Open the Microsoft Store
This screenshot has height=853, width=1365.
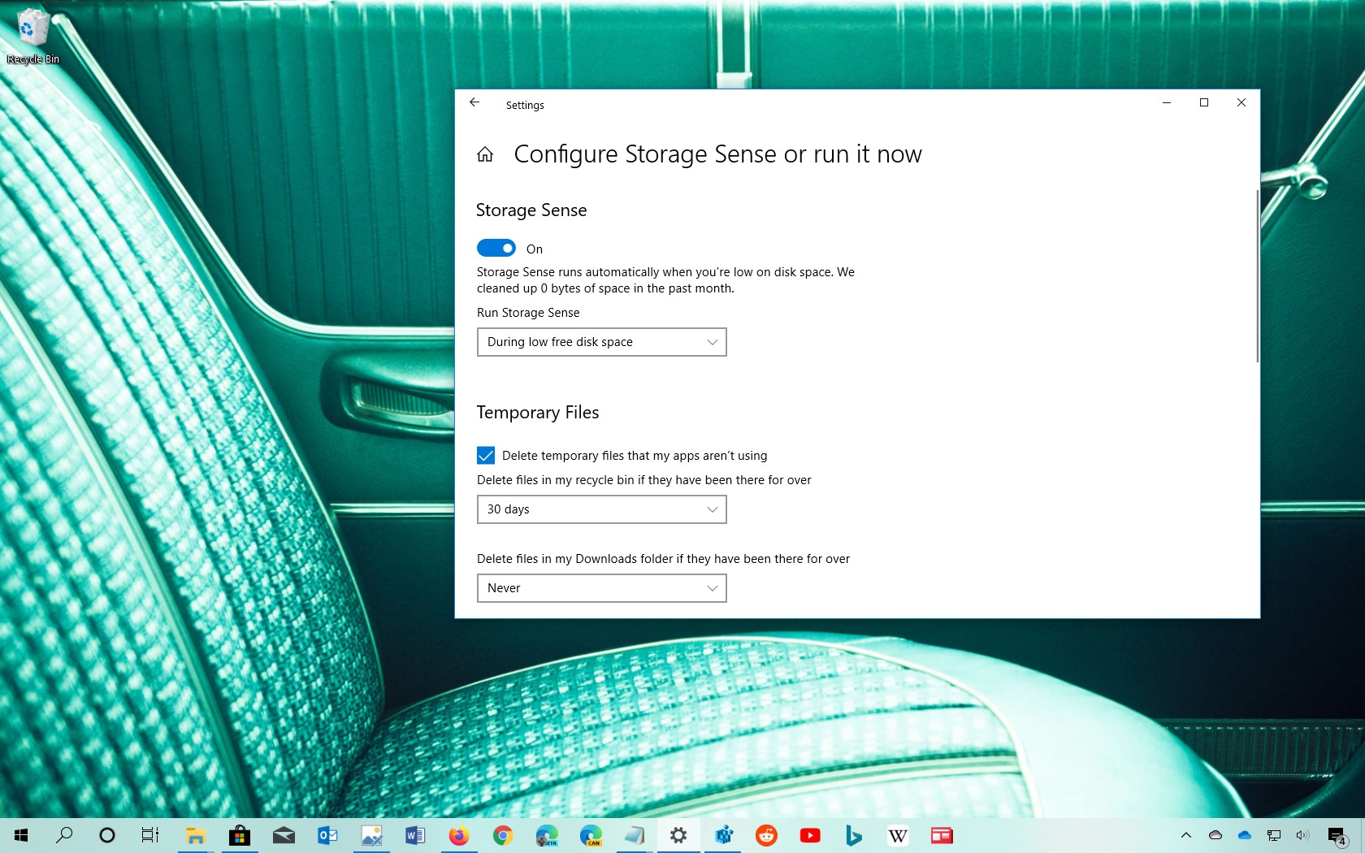(240, 835)
